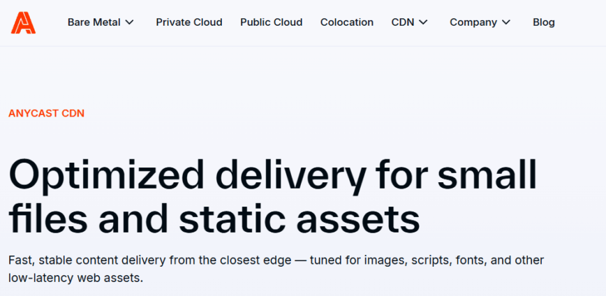The image size is (606, 296).
Task: Expand the Bare Metal chevron arrow
Action: (129, 22)
